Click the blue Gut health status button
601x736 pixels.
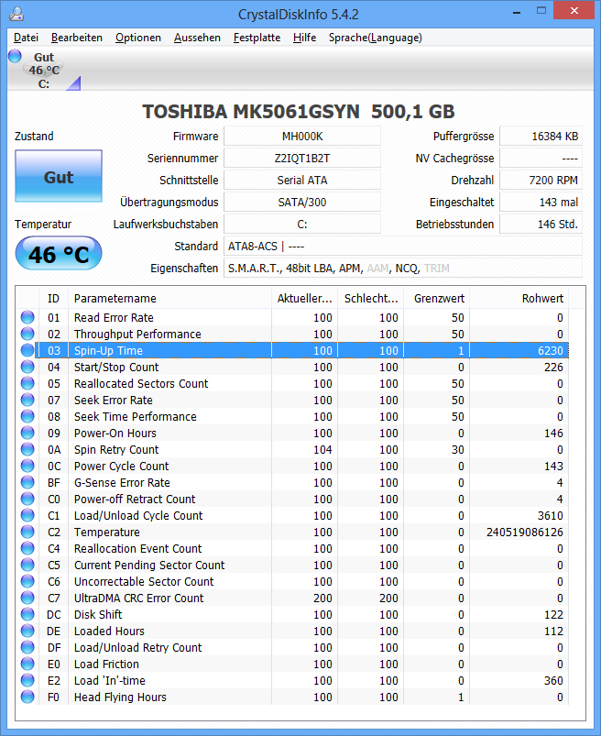click(59, 176)
